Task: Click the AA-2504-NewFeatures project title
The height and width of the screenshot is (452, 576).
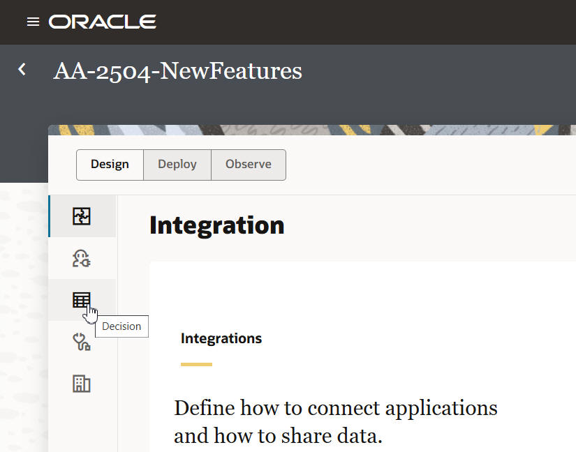Action: (x=177, y=71)
